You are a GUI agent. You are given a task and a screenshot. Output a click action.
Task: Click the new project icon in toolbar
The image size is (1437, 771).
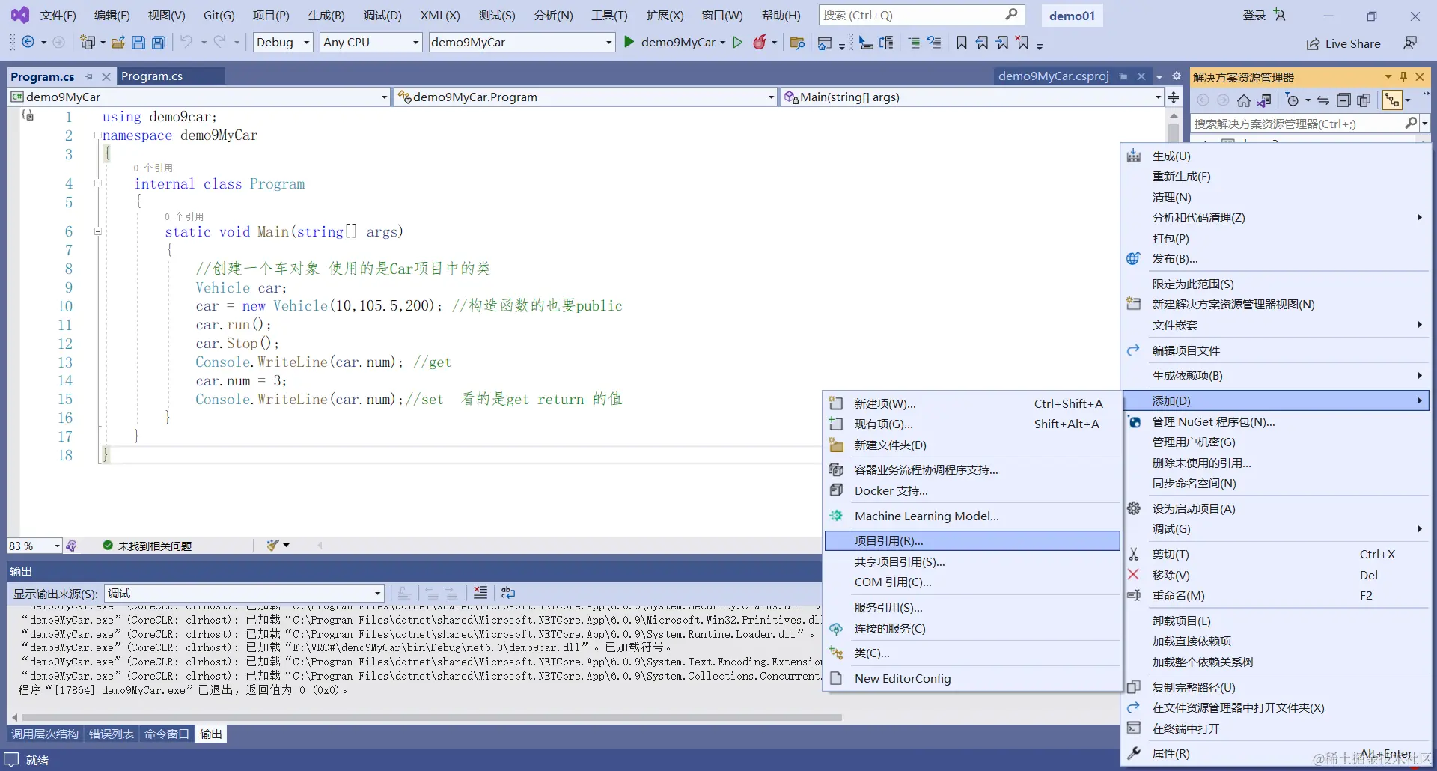(88, 43)
